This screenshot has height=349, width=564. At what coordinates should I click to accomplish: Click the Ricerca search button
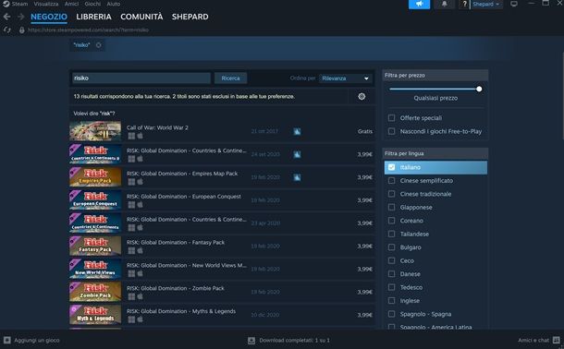230,78
